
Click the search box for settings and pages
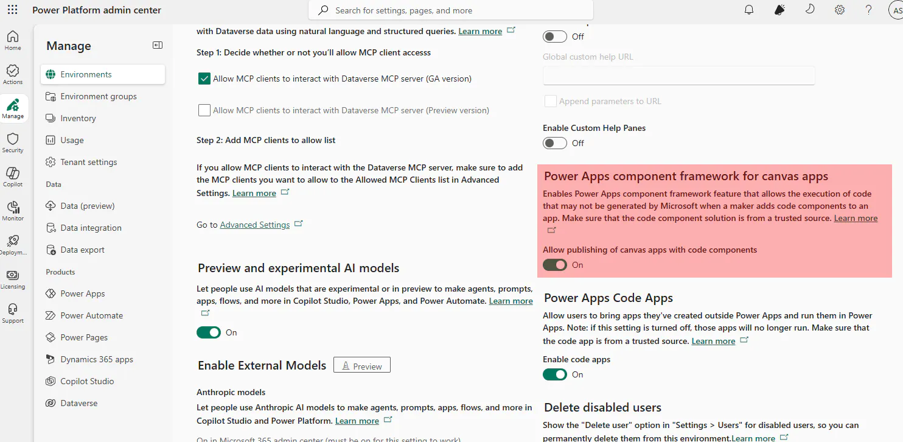[450, 10]
